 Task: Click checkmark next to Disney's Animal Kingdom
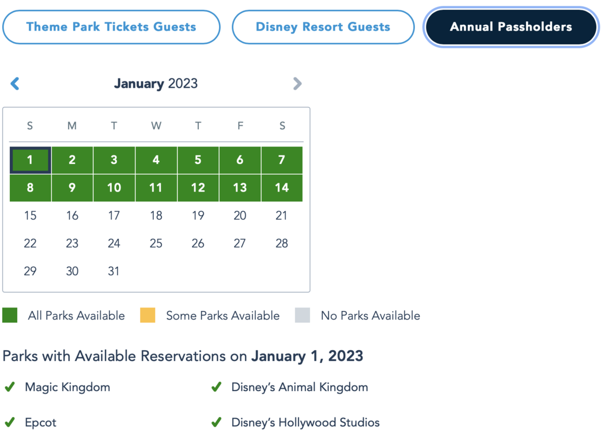point(216,387)
